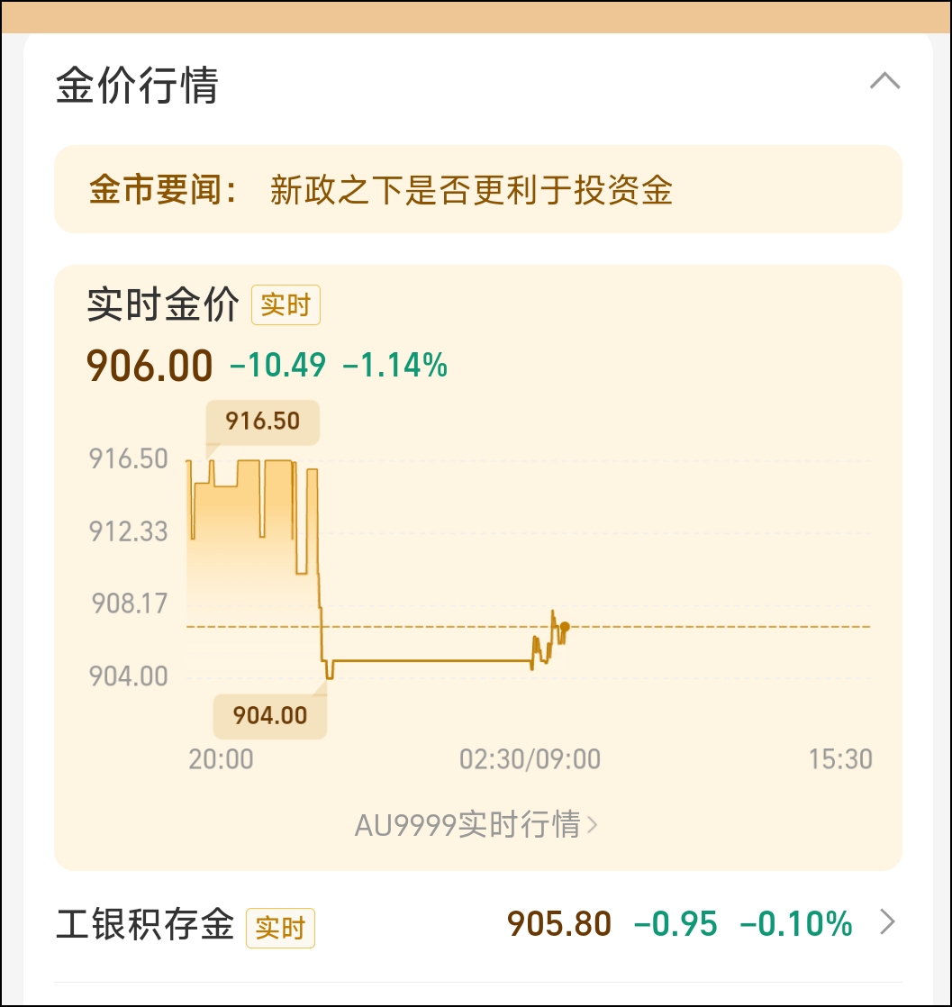Click the 工银积存金 price 905.80
This screenshot has width=952, height=1007.
(x=559, y=923)
